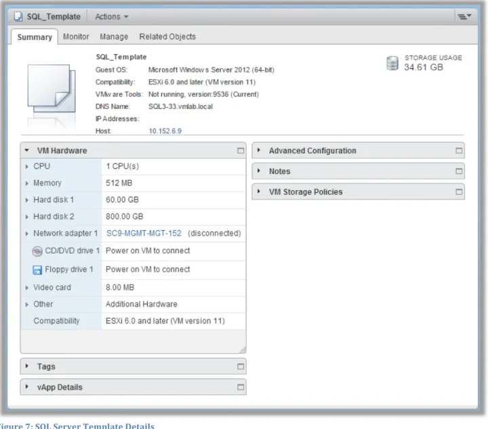Maximize the VM Hardware panel

pyautogui.click(x=241, y=151)
